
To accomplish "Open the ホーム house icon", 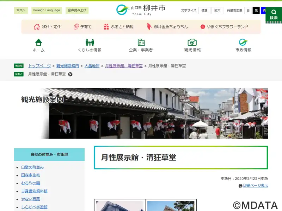I will (38, 42).
